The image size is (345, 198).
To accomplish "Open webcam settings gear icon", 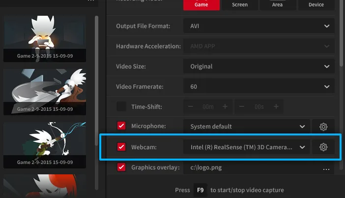I will [323, 147].
